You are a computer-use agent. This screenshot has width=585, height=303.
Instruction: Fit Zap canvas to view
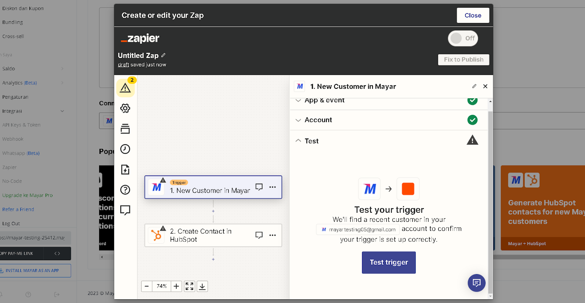[x=189, y=286]
